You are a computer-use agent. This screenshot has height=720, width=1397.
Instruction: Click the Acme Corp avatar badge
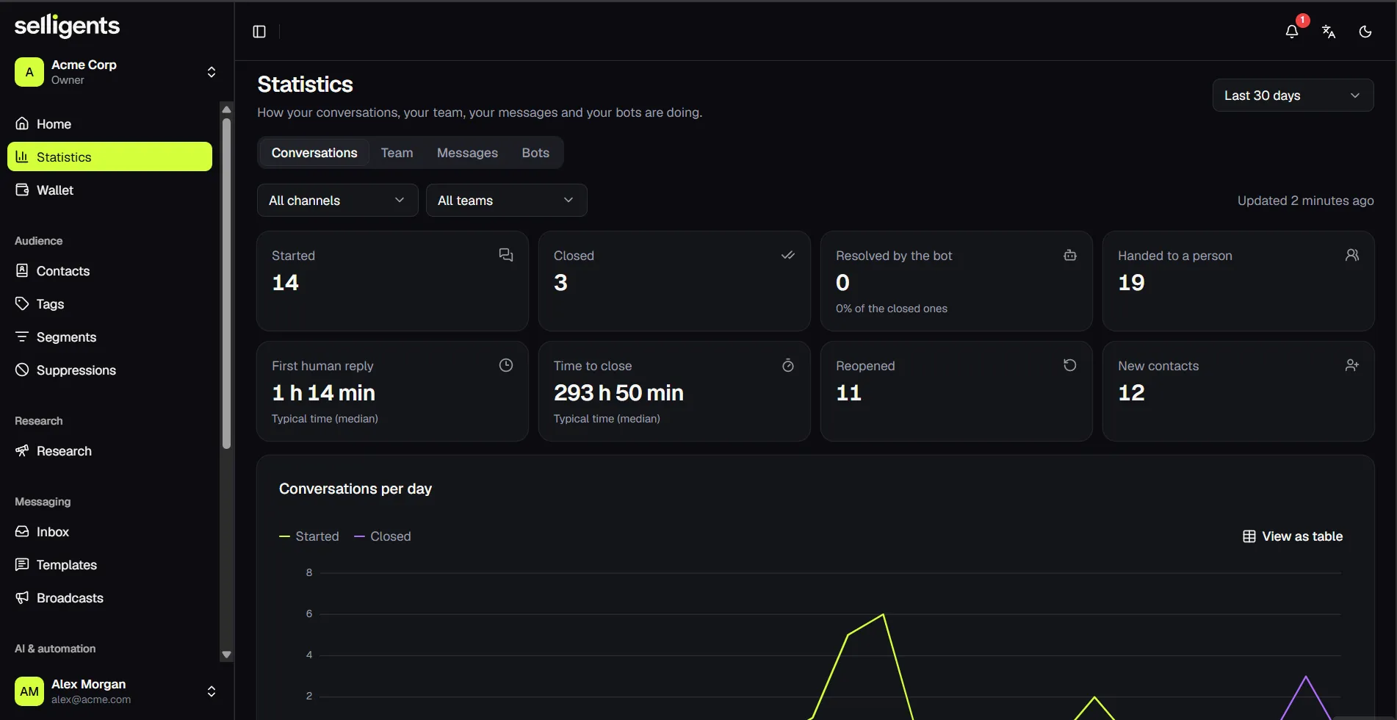coord(29,72)
